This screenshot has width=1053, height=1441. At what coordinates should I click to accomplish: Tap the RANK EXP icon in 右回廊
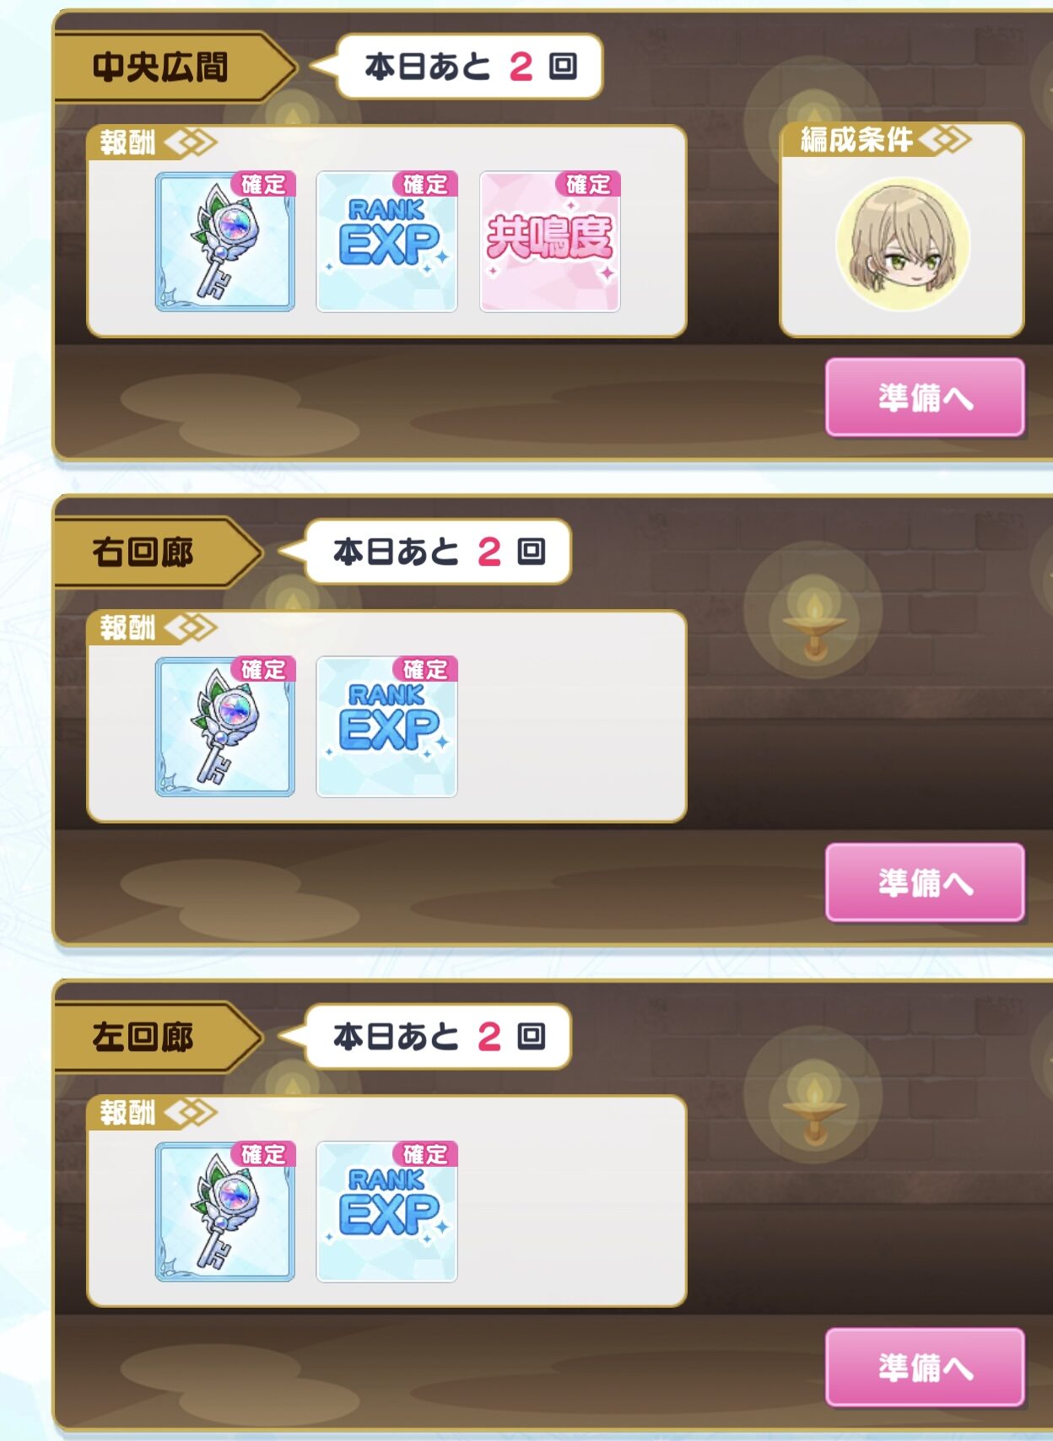pyautogui.click(x=386, y=727)
